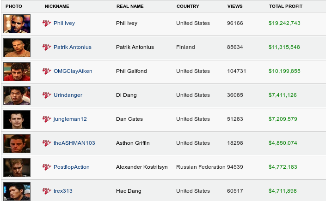Select Phil Ivey's photo thumbnail
The image size is (326, 201).
[17, 24]
